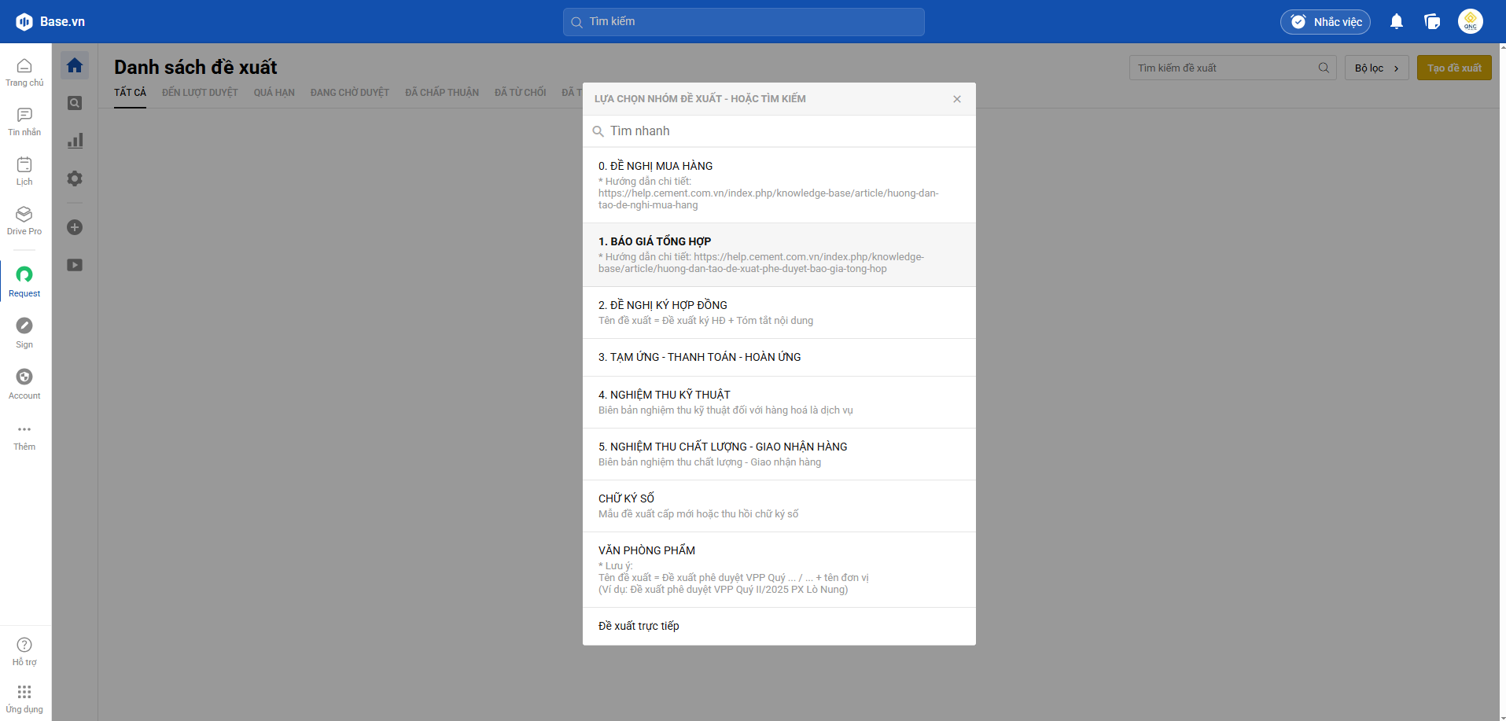Click the Nhắc việc reminder button
The image size is (1506, 721).
[1325, 22]
